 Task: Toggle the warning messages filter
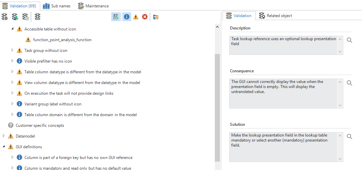(136, 17)
